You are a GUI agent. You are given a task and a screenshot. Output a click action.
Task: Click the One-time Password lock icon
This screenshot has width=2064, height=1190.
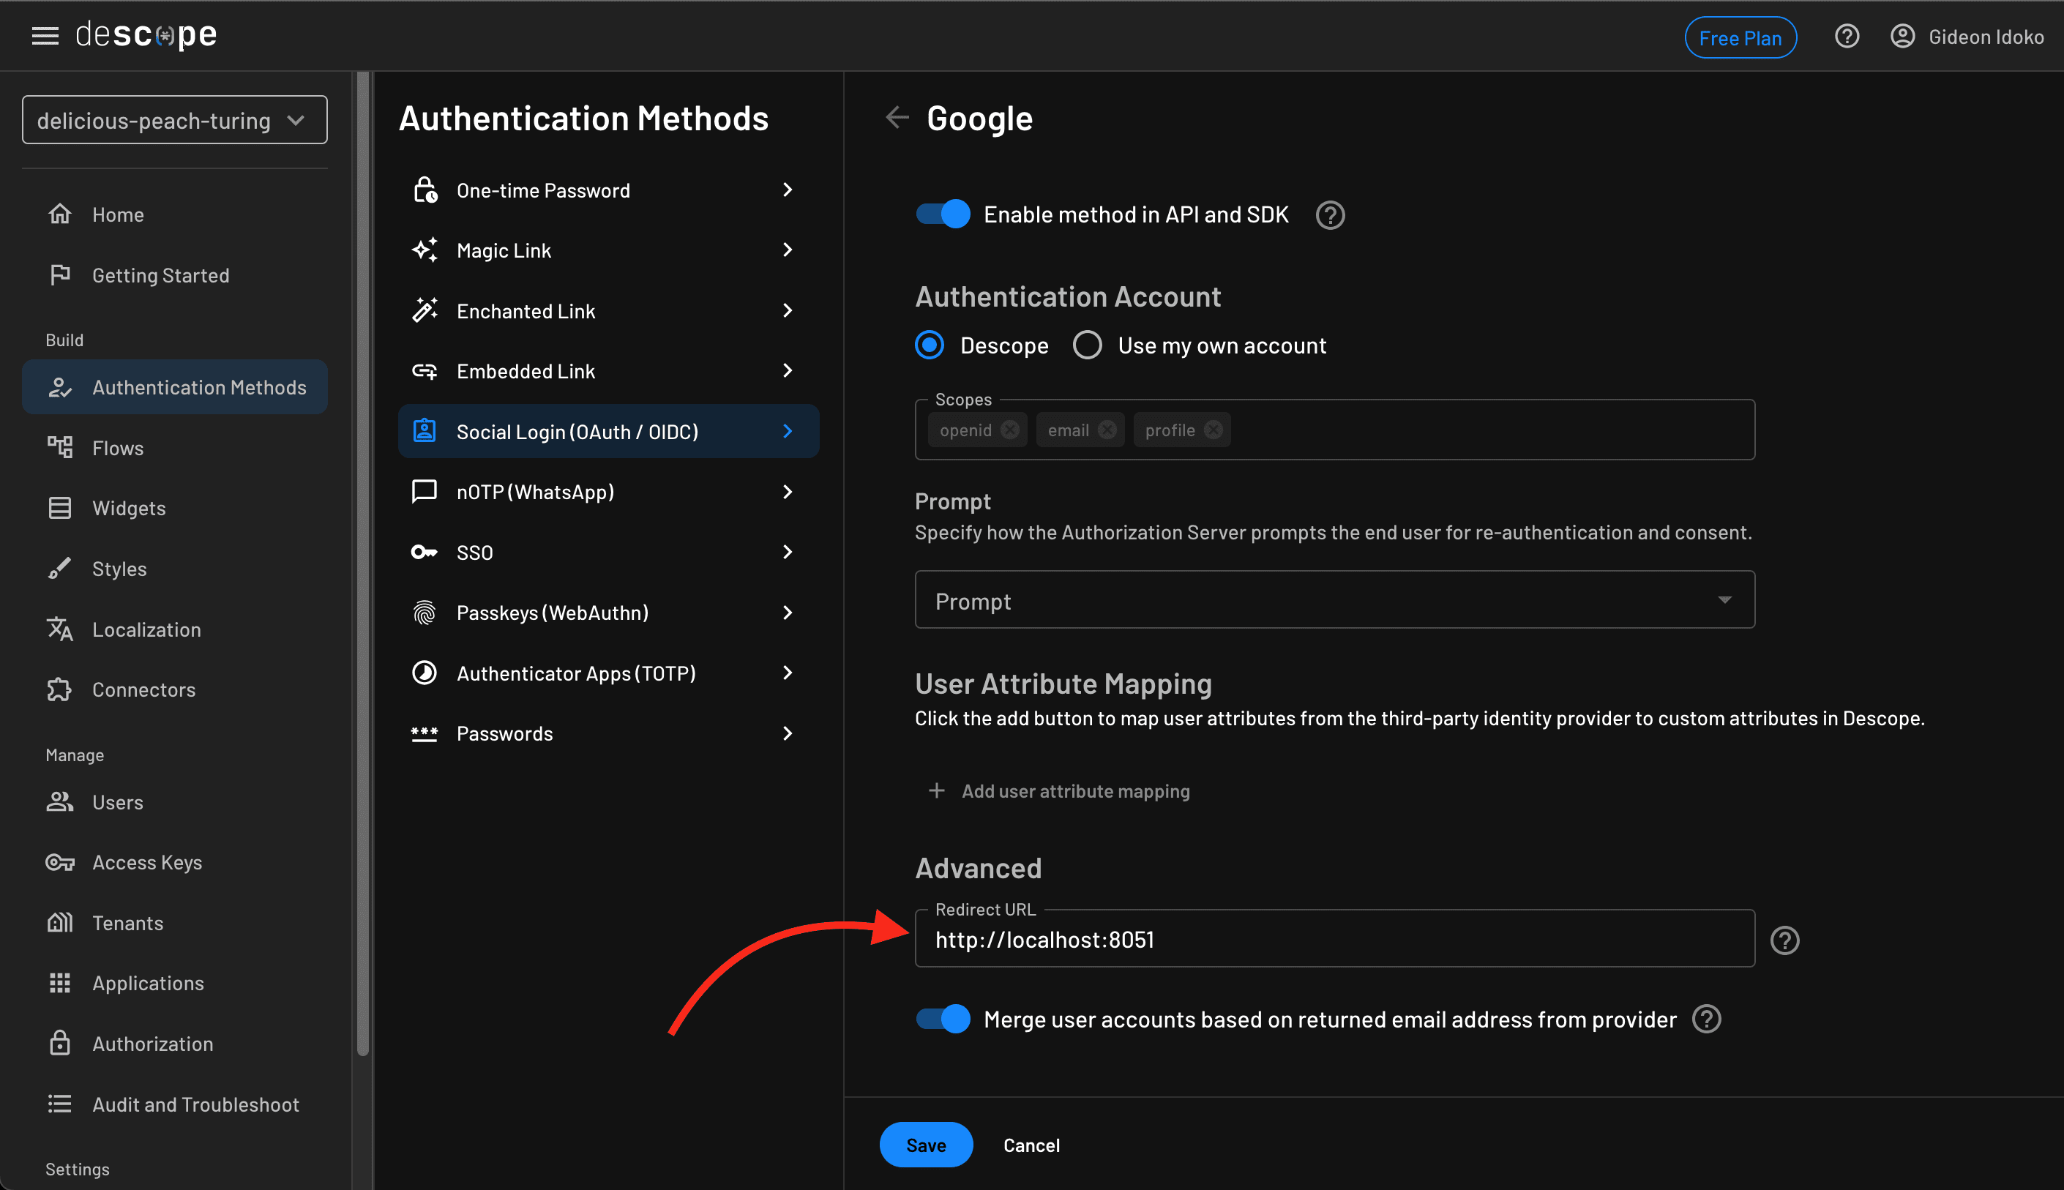(x=425, y=190)
